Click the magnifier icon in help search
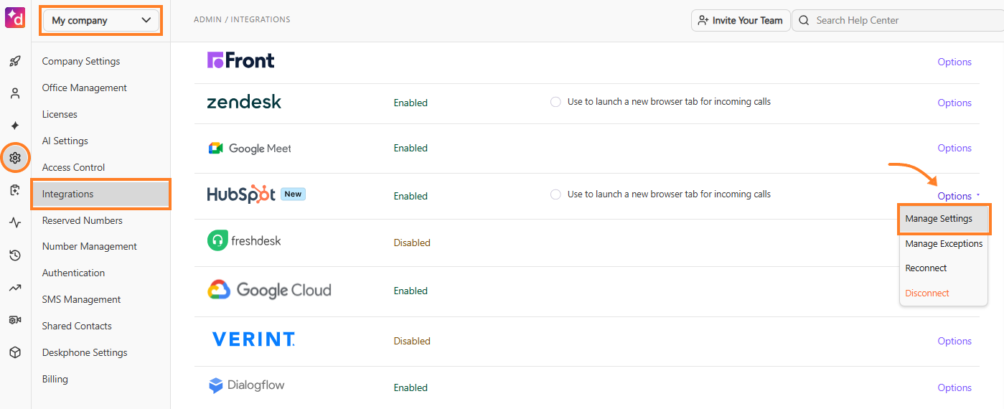Screen dimensions: 1004x409 point(804,20)
